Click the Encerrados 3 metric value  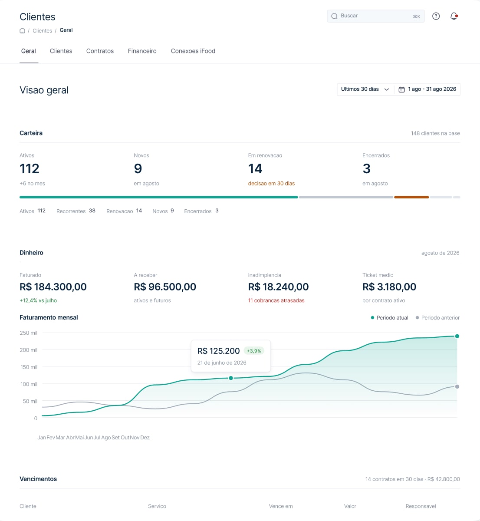tap(367, 168)
